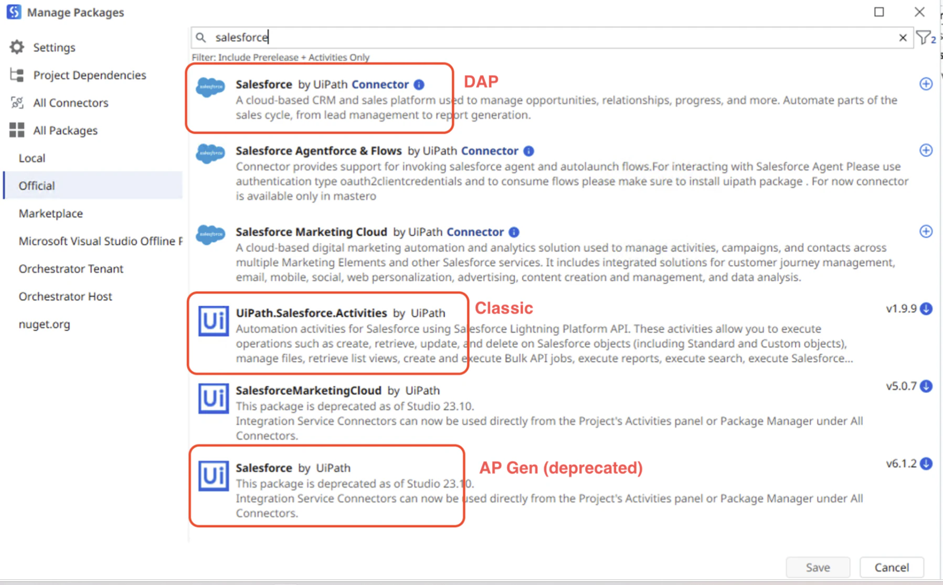Select Salesforce Agentforce & Flows title
The height and width of the screenshot is (585, 943).
(319, 151)
